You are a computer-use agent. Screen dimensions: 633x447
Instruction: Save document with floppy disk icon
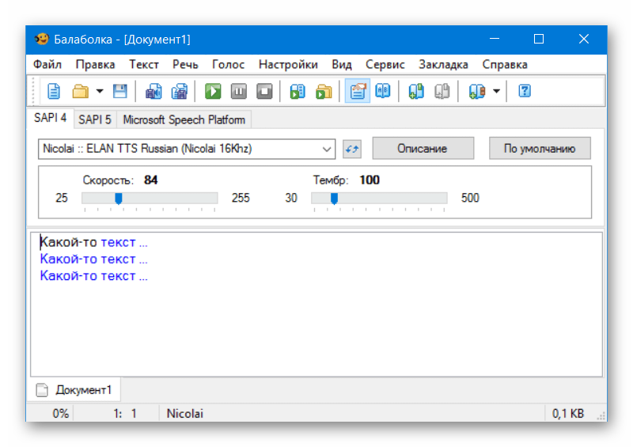(120, 91)
